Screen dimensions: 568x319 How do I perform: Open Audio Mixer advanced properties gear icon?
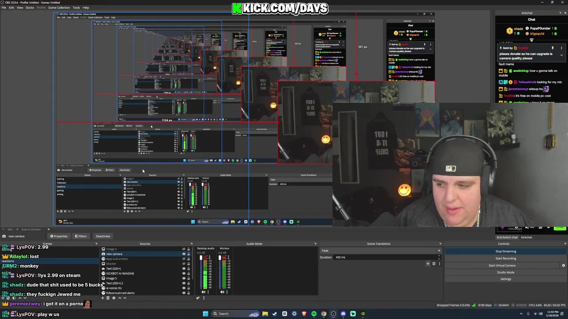198,298
